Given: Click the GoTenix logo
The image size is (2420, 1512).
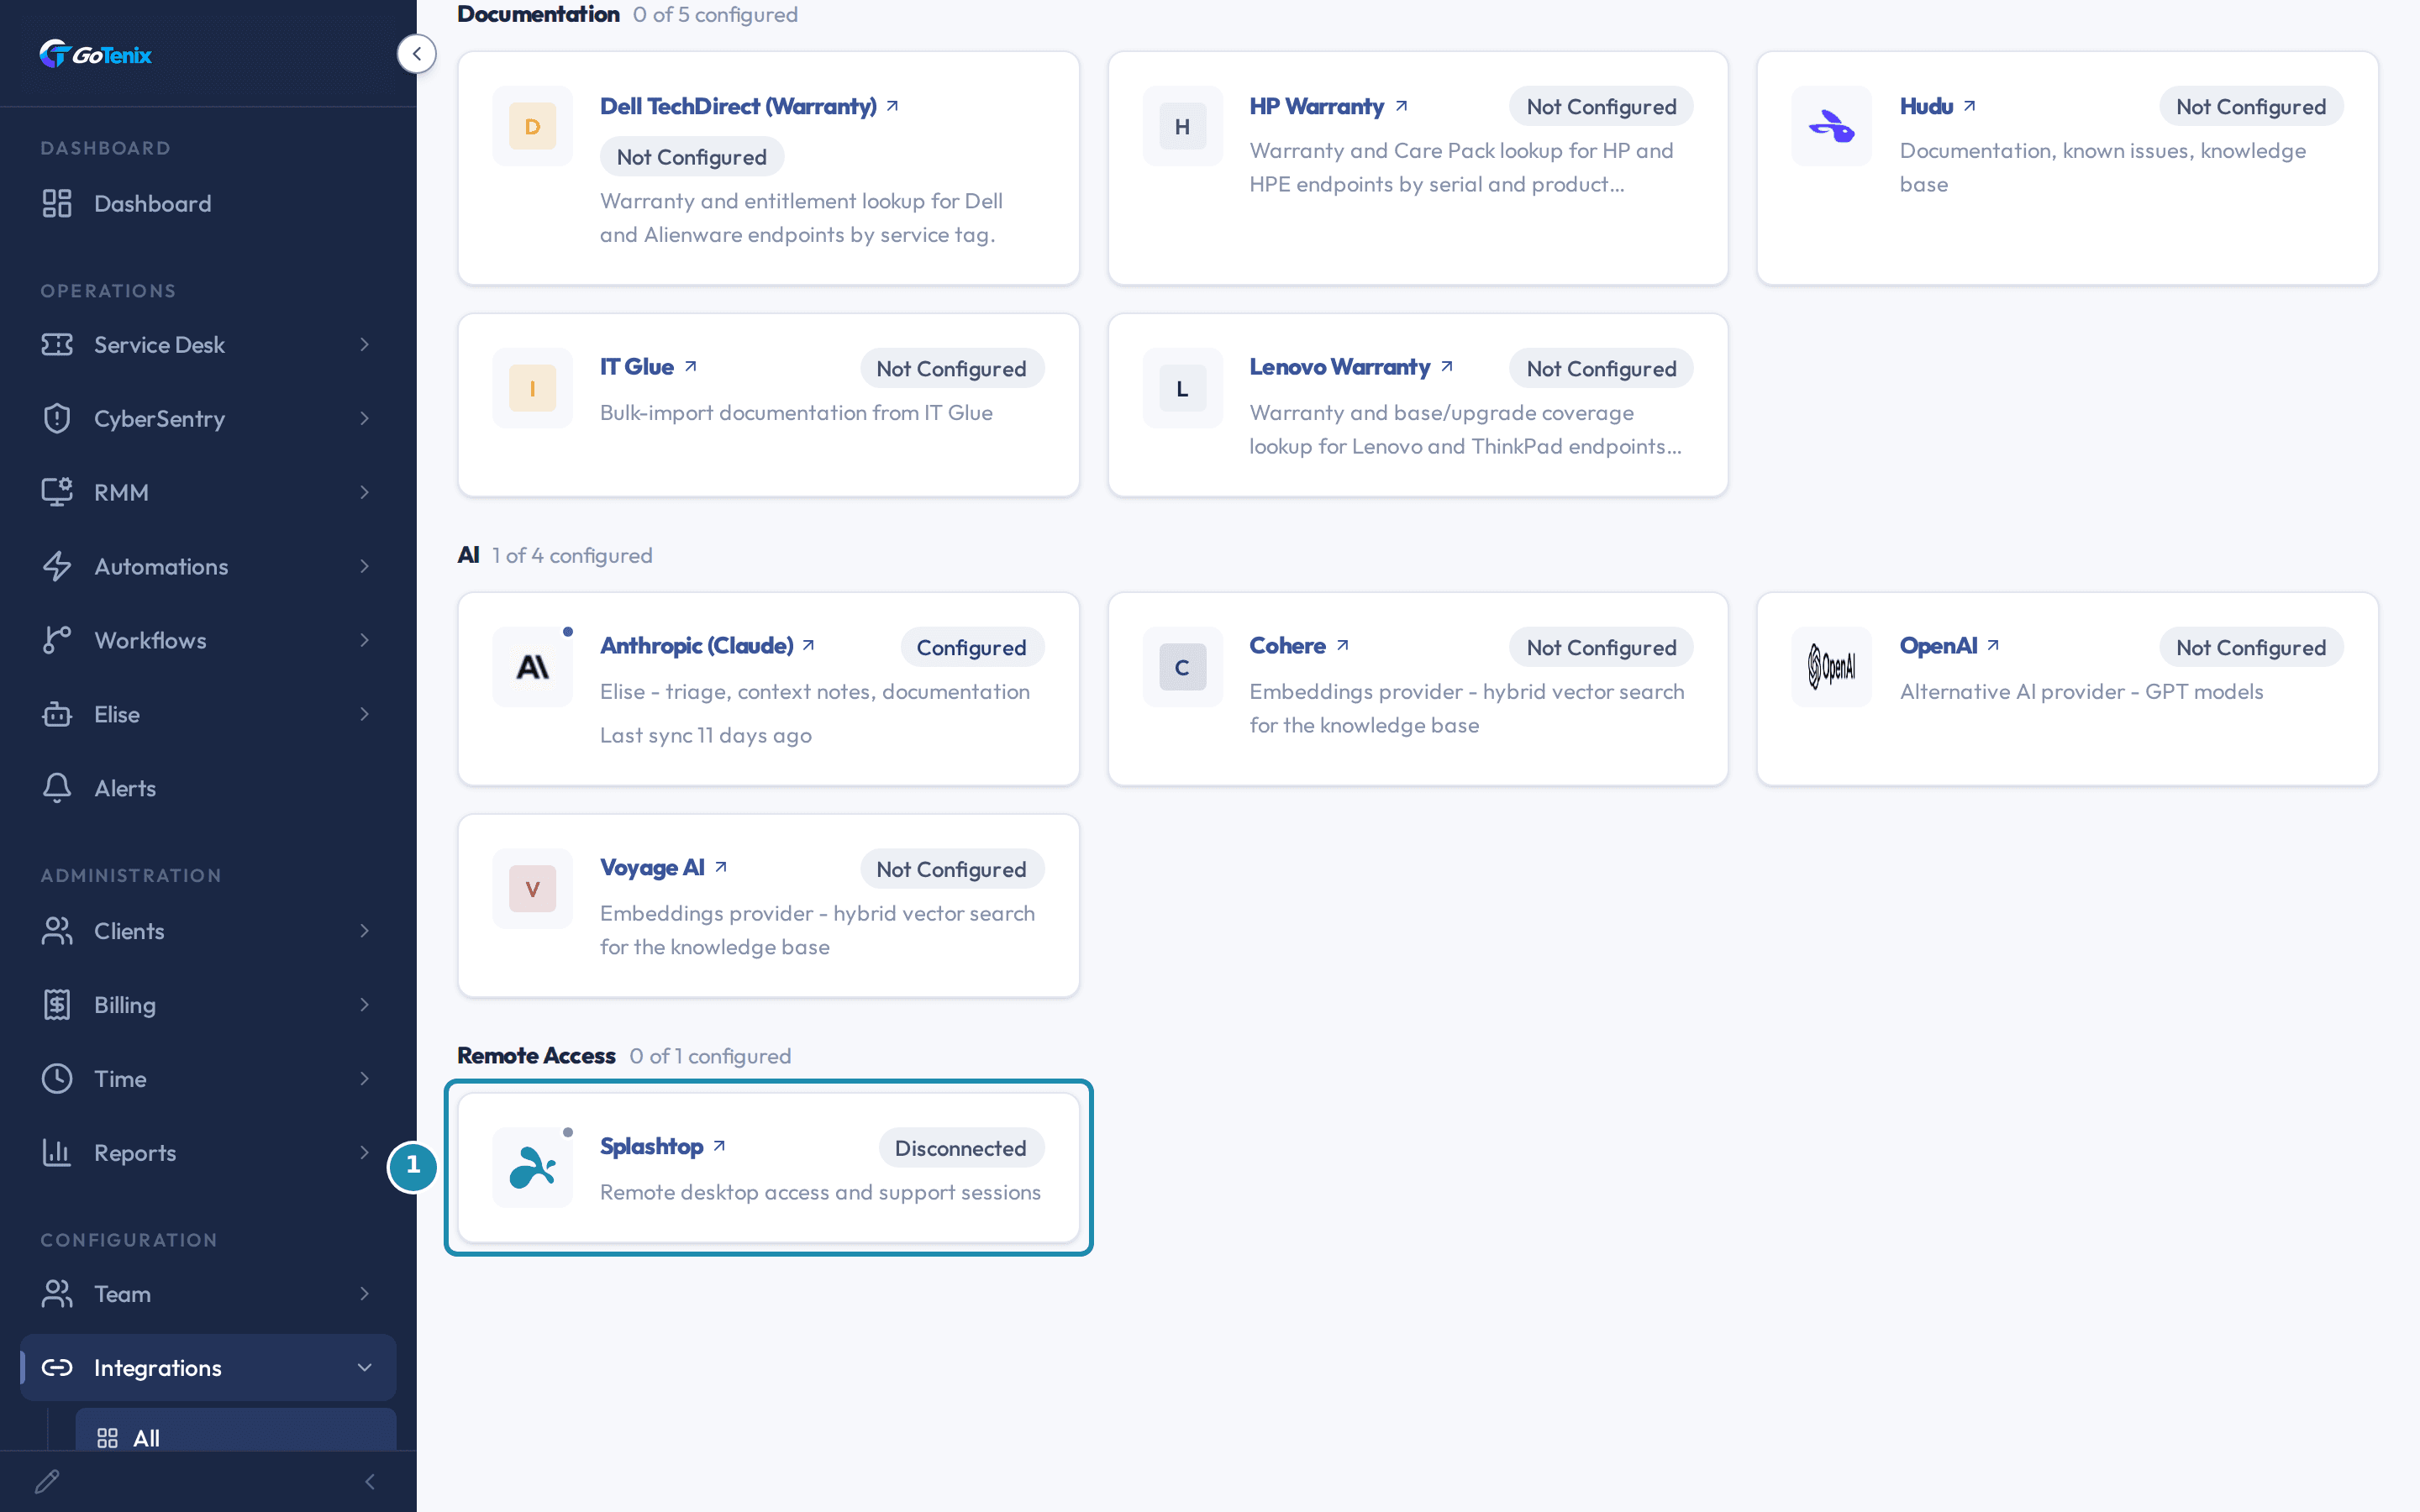Looking at the screenshot, I should coord(96,54).
